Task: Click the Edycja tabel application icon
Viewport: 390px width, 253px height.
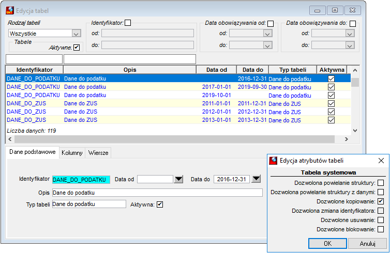Action: pyautogui.click(x=10, y=10)
